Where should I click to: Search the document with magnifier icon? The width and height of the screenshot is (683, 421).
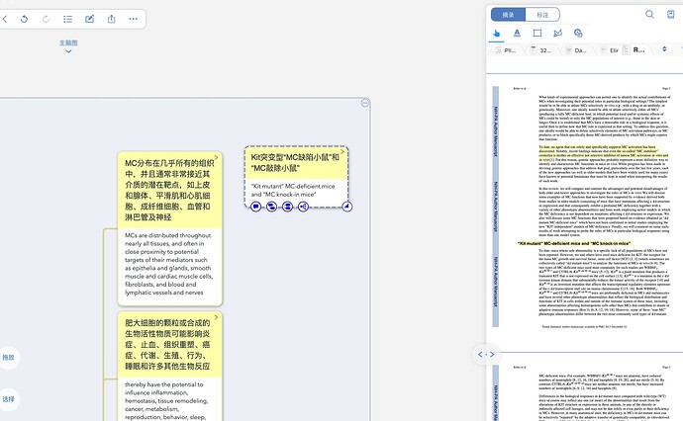pyautogui.click(x=649, y=15)
